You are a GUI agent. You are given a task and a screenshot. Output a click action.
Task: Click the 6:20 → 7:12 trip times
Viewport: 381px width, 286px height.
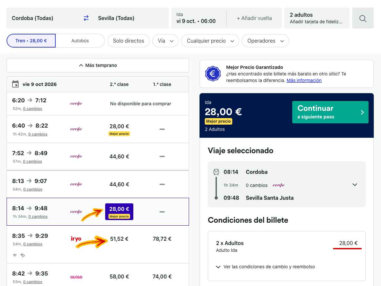tap(29, 100)
